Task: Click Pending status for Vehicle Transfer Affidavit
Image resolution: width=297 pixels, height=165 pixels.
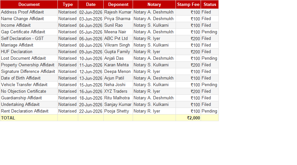Action: point(210,85)
